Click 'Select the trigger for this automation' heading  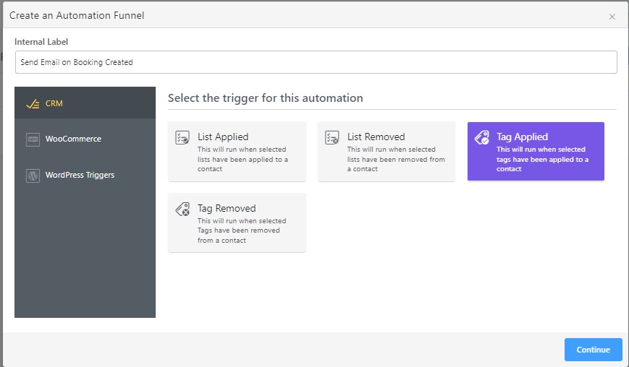265,98
